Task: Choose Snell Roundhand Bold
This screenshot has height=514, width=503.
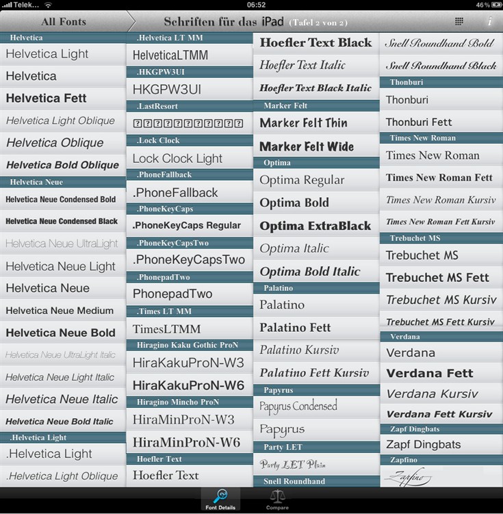Action: click(441, 43)
